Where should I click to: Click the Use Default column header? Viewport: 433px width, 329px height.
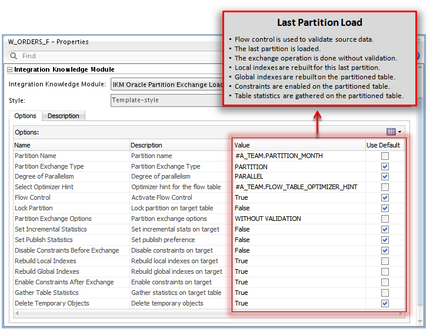(384, 145)
